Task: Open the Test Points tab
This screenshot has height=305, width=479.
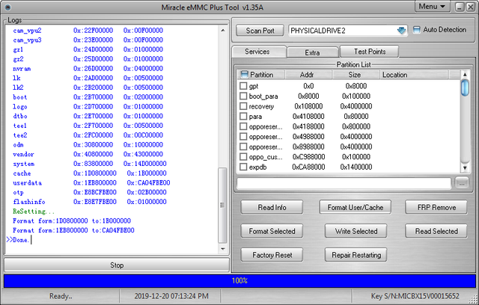Action: pyautogui.click(x=370, y=52)
